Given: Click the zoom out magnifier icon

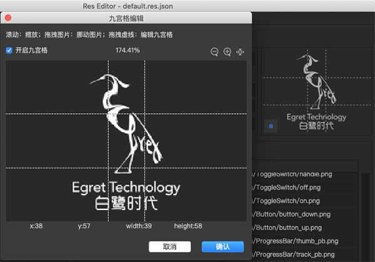Looking at the screenshot, I should coord(214,52).
